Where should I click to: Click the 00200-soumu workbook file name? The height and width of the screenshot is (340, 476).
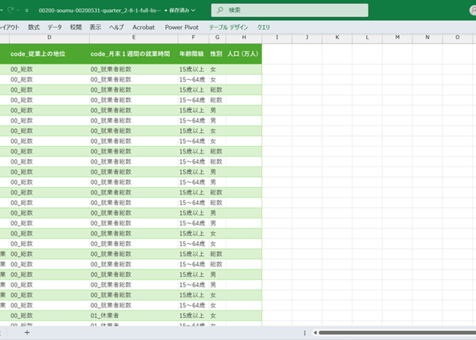(x=99, y=10)
